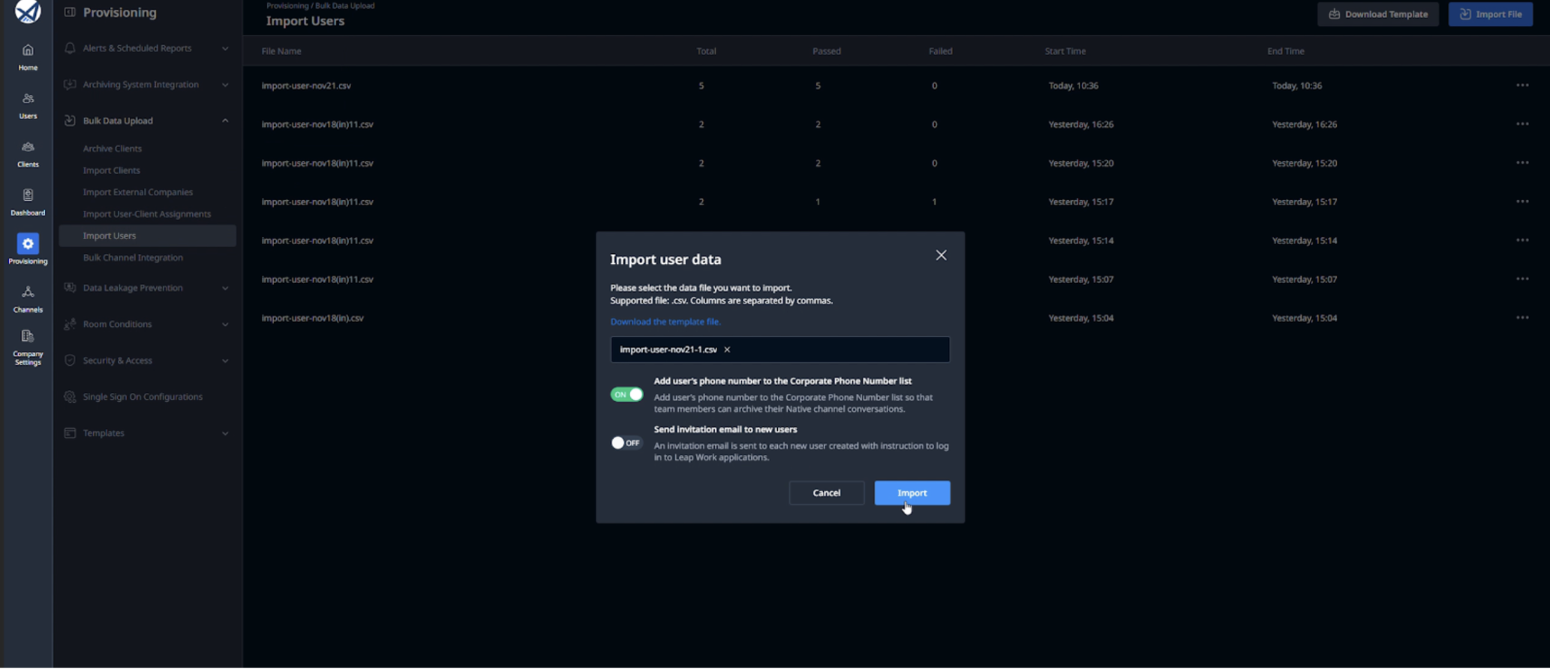The image size is (1550, 669).
Task: Open the Clients sidebar icon
Action: (x=28, y=154)
